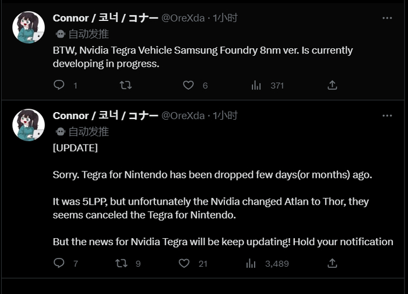Share the Samsung Foundry 8nm tweet
This screenshot has height=294, width=408.
[x=332, y=85]
